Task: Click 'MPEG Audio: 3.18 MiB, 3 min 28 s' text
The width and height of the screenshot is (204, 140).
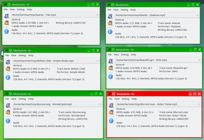Action: coord(134,68)
